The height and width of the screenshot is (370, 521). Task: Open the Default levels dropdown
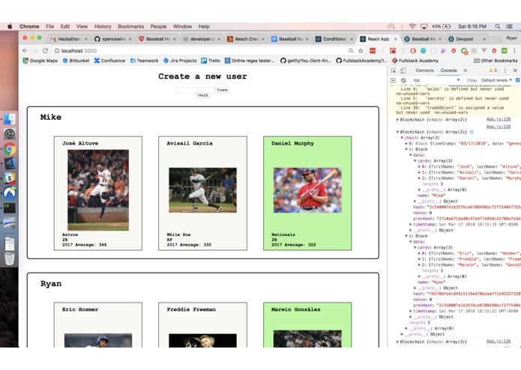pyautogui.click(x=496, y=80)
